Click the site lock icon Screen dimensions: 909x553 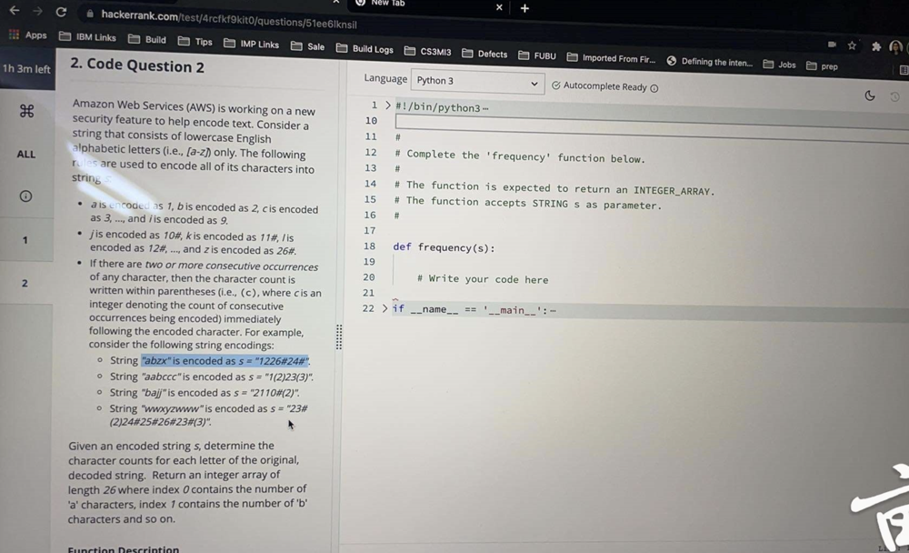[x=89, y=14]
